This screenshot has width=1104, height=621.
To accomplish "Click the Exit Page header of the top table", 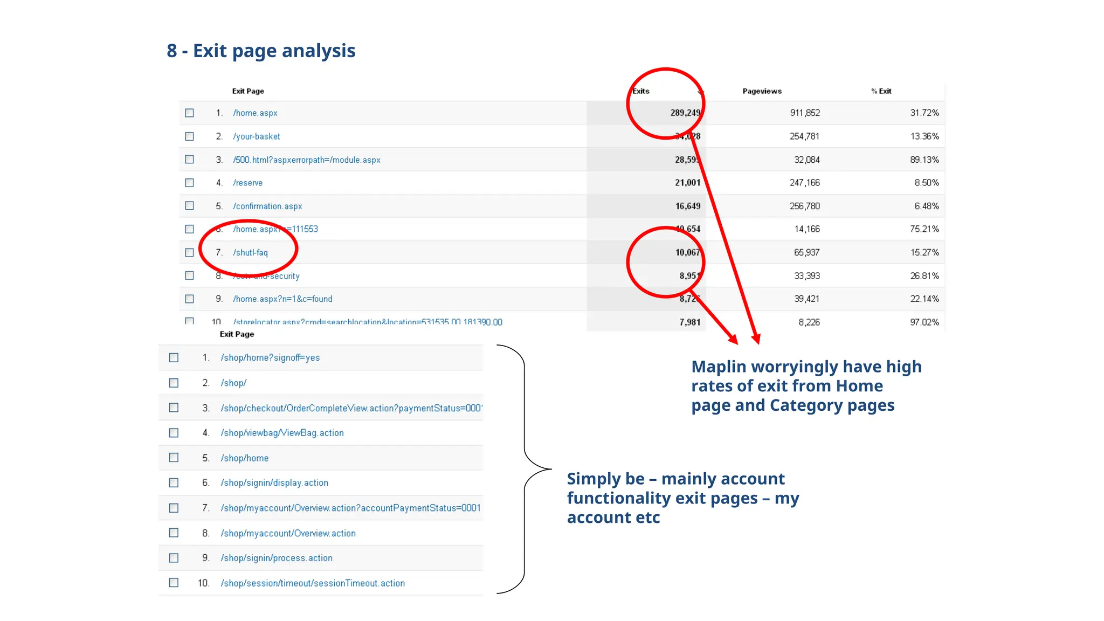I will [x=248, y=91].
